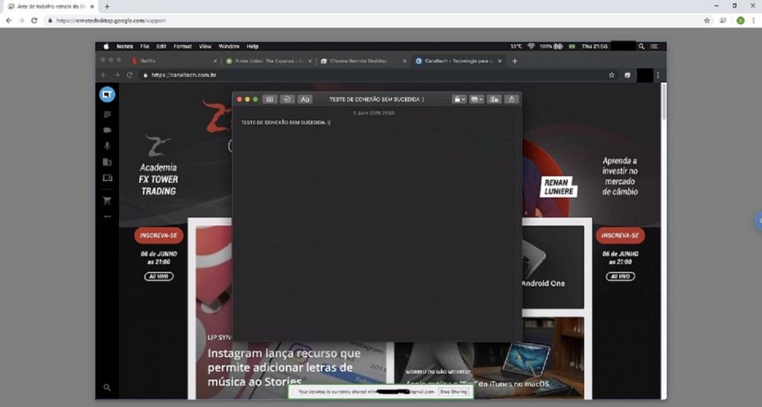The image size is (762, 407).
Task: Click the extension icon beside the remote bookmark star
Action: tap(627, 75)
